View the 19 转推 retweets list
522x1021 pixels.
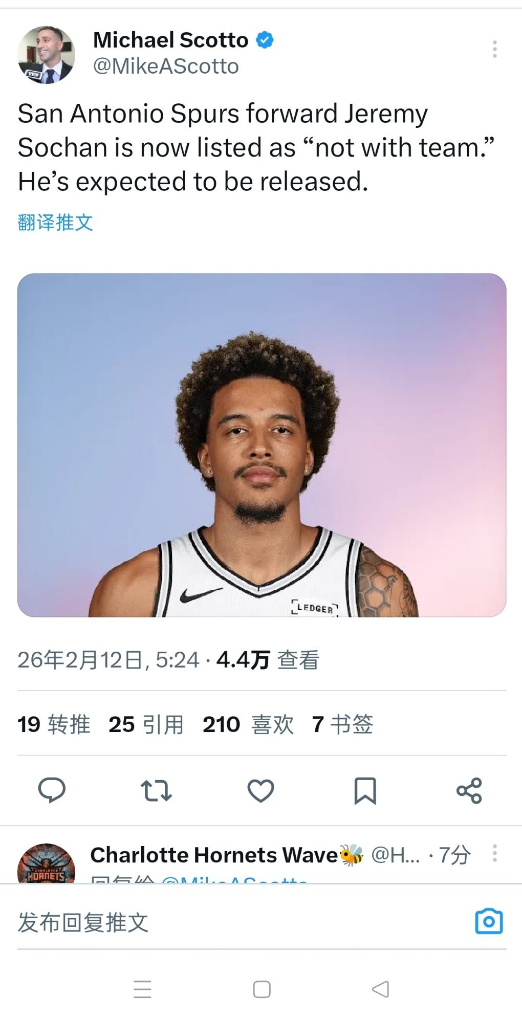point(54,724)
